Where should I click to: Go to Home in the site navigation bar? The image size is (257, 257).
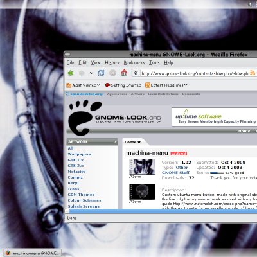(244, 131)
